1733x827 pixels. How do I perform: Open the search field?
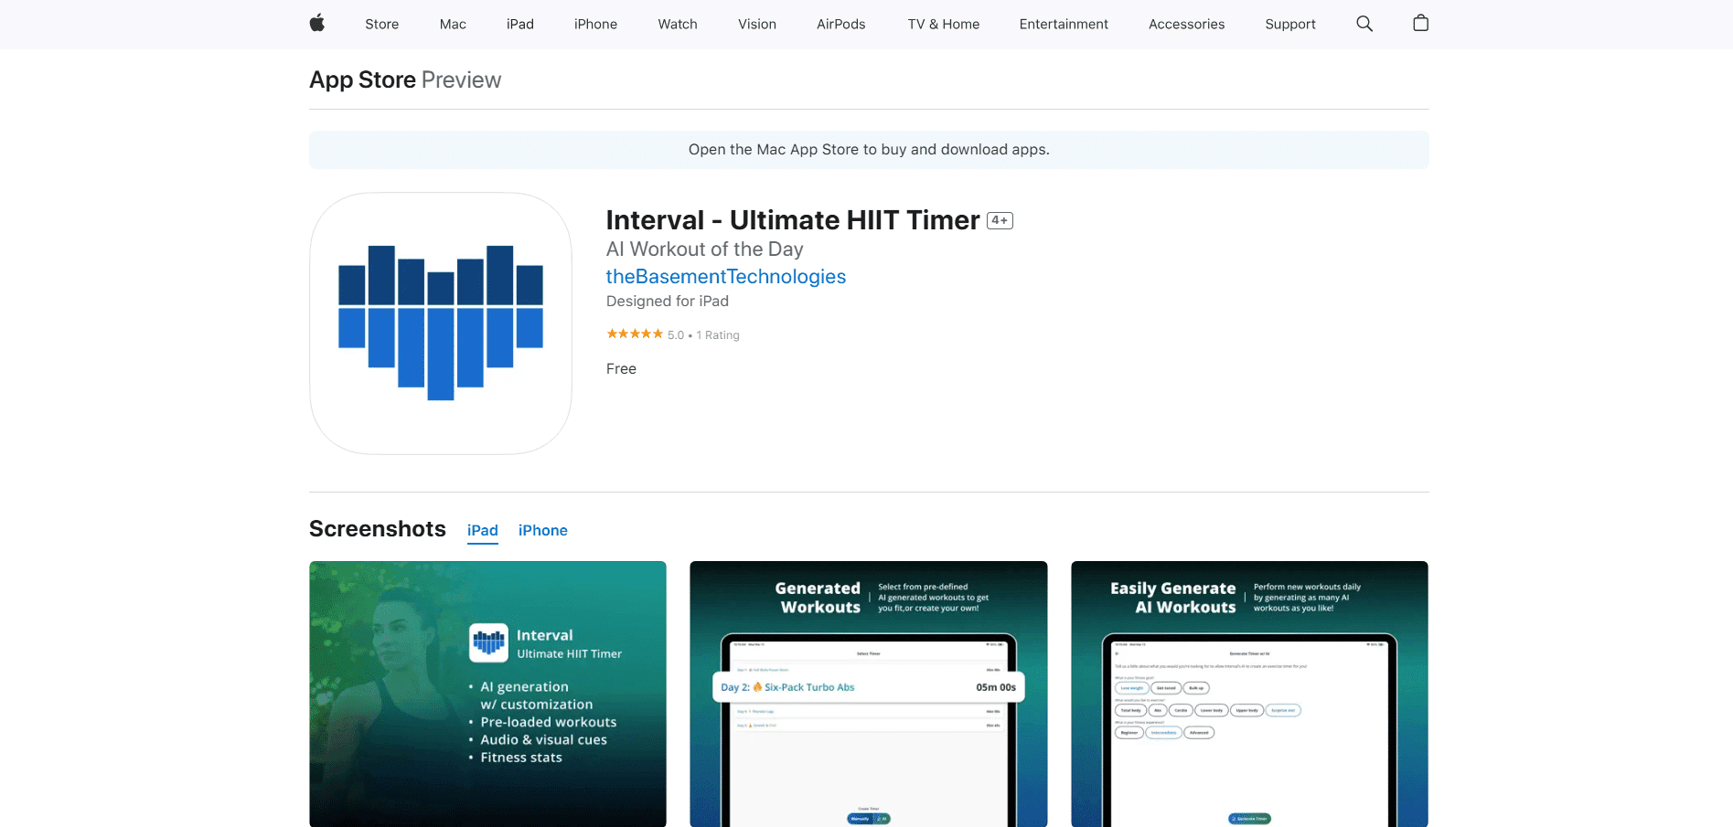(x=1364, y=24)
